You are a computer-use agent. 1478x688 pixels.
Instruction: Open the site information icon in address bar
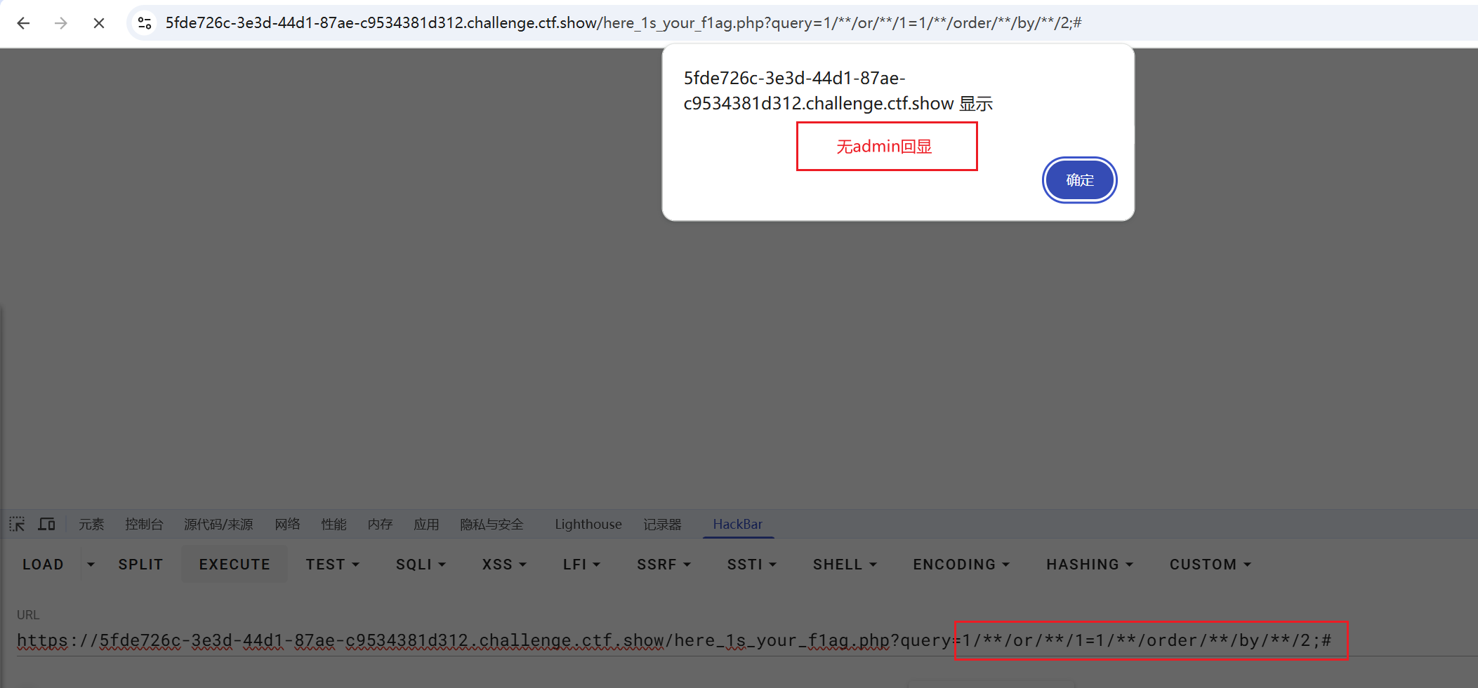coord(144,22)
